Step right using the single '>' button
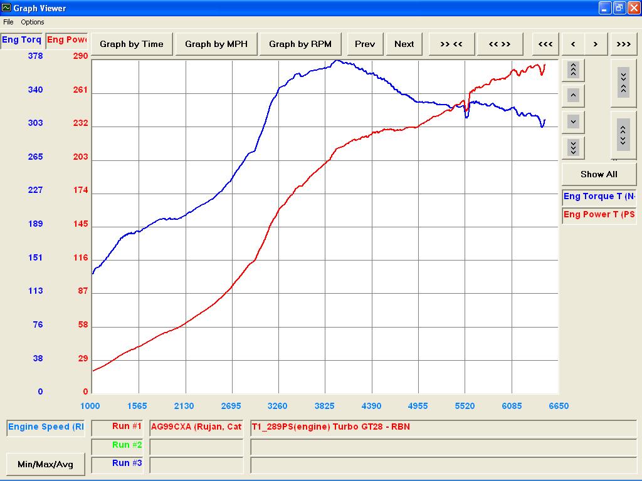 pos(596,44)
